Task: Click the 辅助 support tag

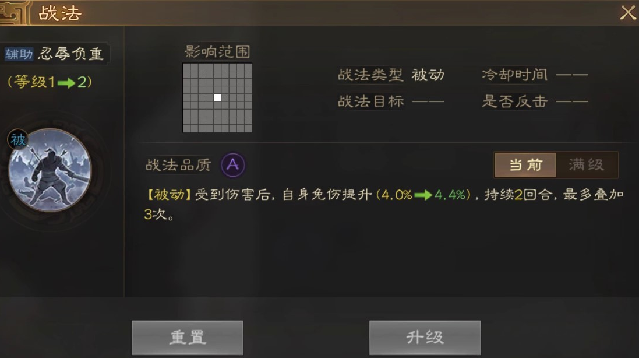Action: pos(19,54)
